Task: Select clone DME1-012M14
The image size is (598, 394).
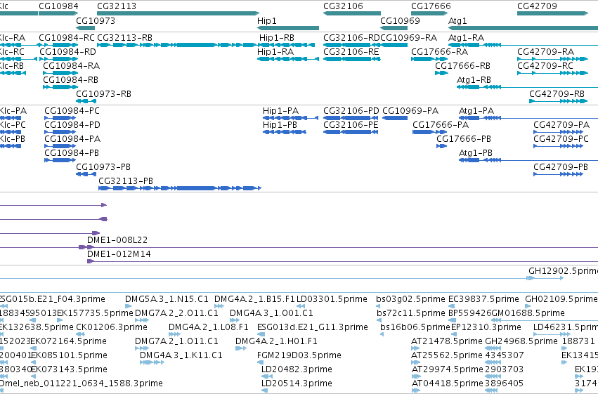Action: 119,254
